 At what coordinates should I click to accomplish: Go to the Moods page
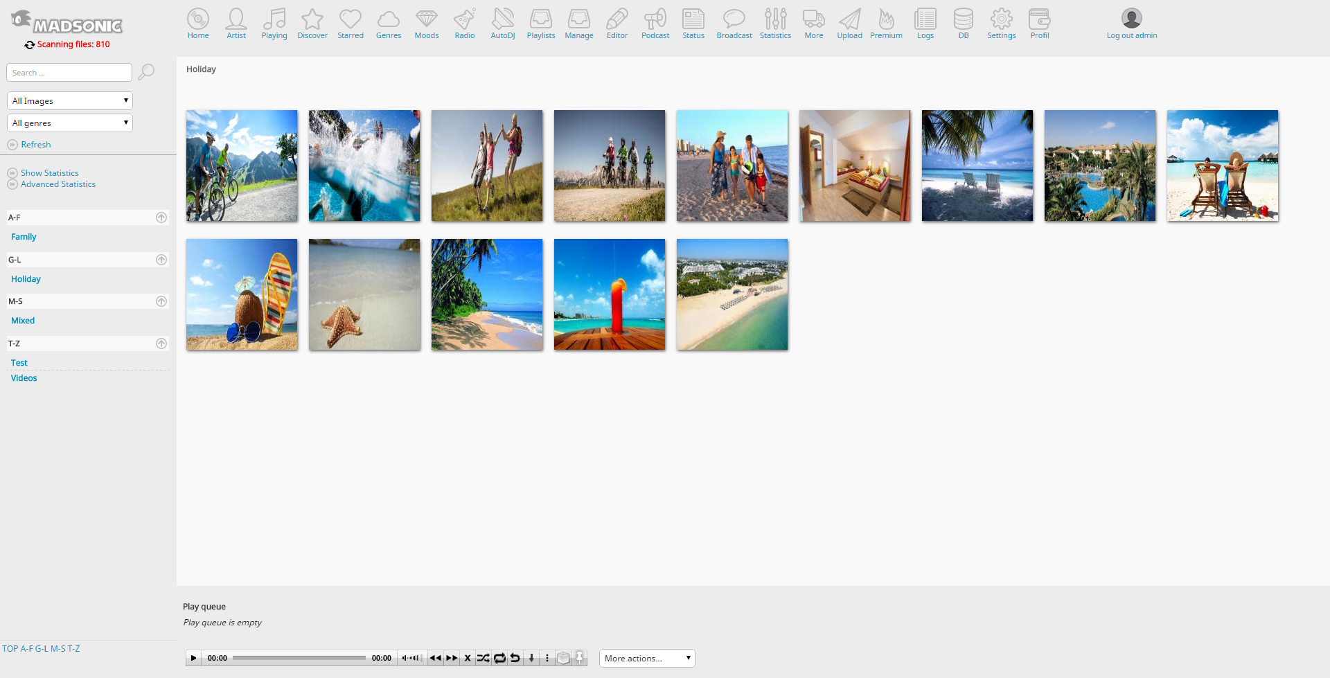[x=426, y=24]
